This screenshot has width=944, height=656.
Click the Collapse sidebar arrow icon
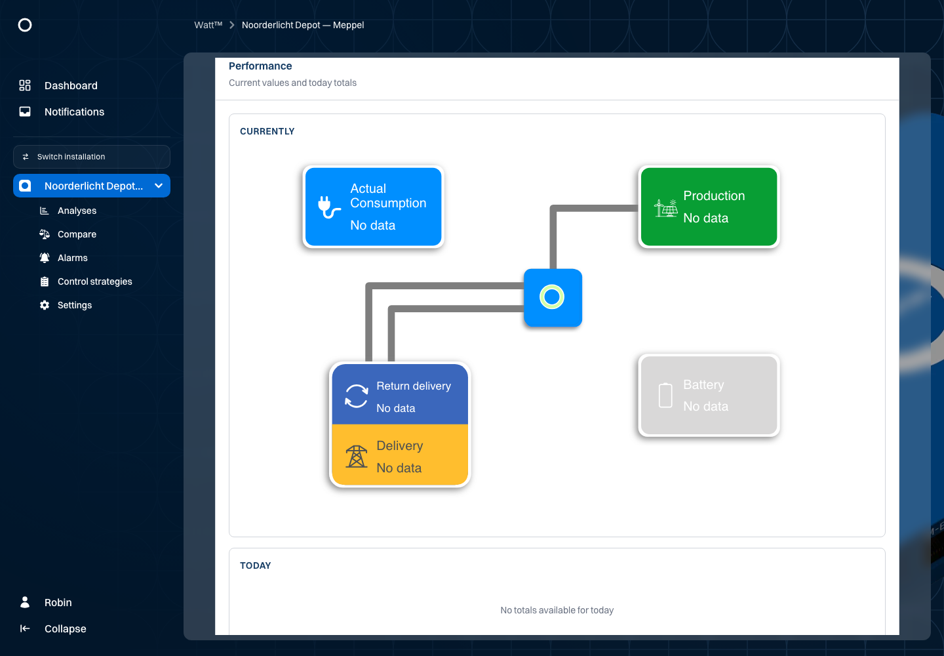click(25, 628)
